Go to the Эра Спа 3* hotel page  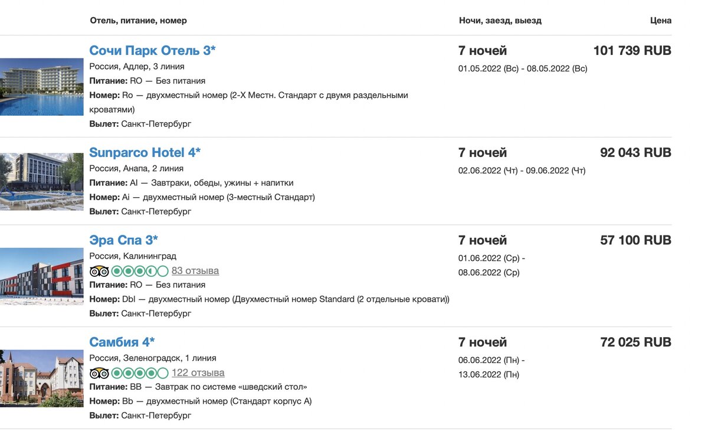click(123, 240)
